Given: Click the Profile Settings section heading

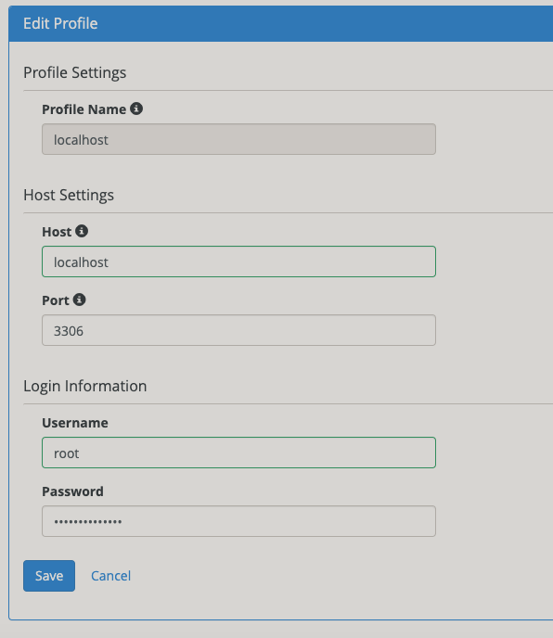Looking at the screenshot, I should click(x=74, y=73).
